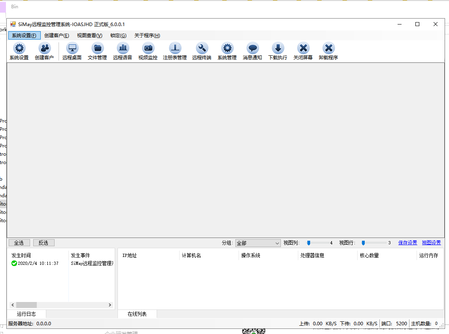
Task: Click the SiMay app icon in title bar
Action: 13,25
